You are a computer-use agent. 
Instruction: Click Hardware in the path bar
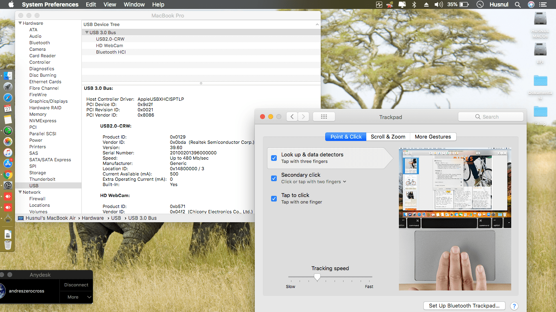(x=93, y=218)
